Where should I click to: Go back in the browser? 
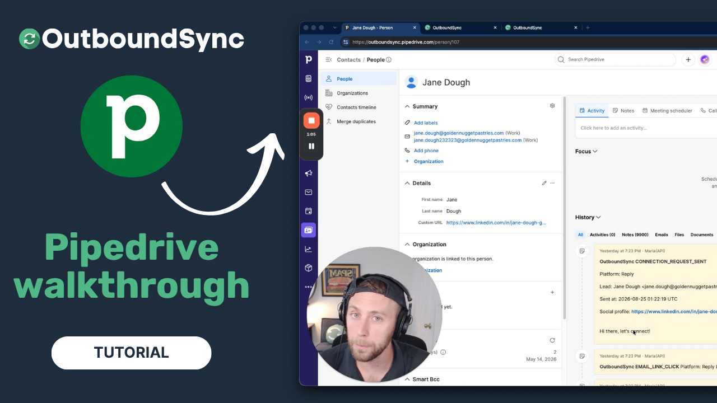coord(306,42)
